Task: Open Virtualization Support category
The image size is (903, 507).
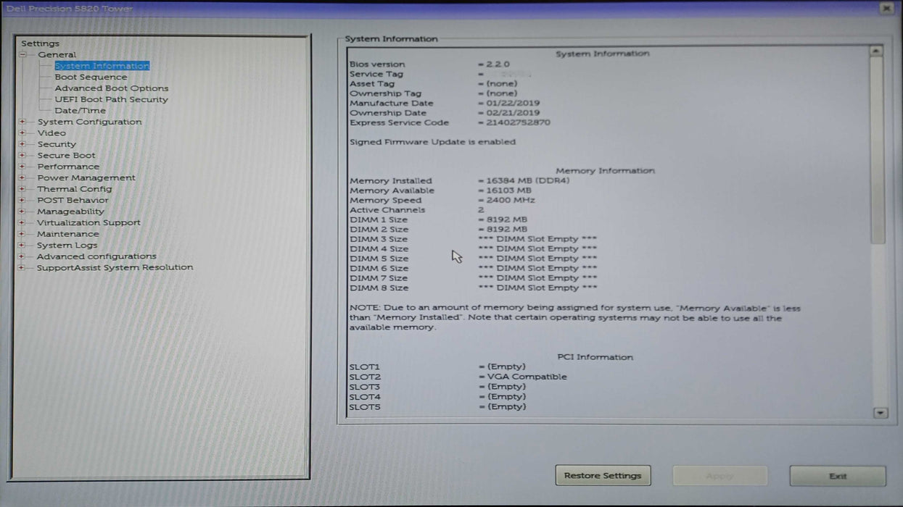Action: pos(88,223)
